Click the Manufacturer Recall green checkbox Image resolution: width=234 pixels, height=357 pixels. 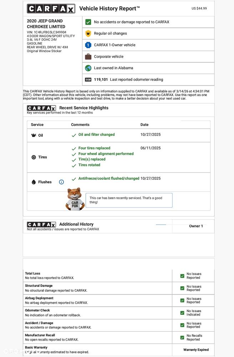(x=182, y=337)
